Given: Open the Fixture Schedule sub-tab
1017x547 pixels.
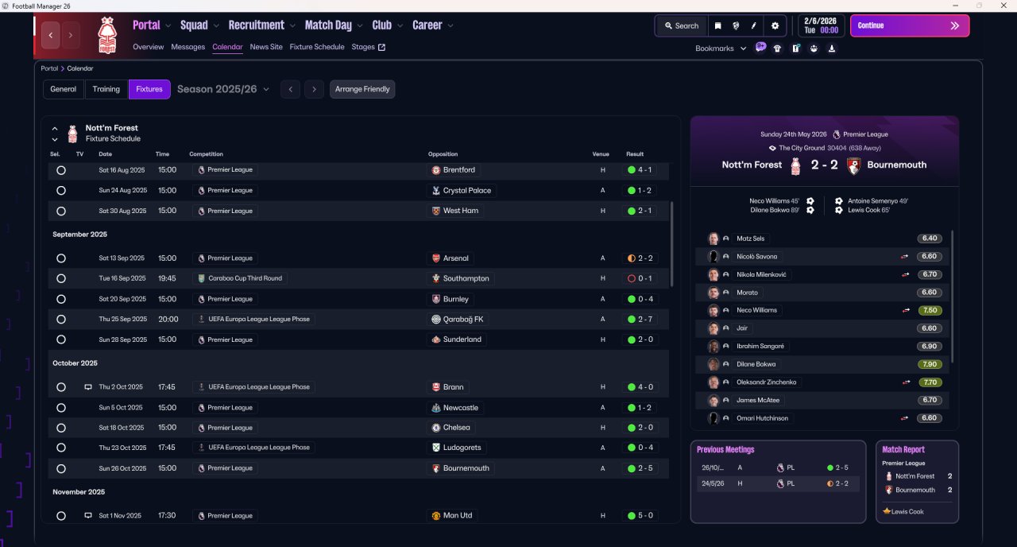Looking at the screenshot, I should (x=317, y=47).
